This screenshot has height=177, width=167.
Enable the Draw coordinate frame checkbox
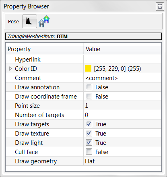click(89, 96)
